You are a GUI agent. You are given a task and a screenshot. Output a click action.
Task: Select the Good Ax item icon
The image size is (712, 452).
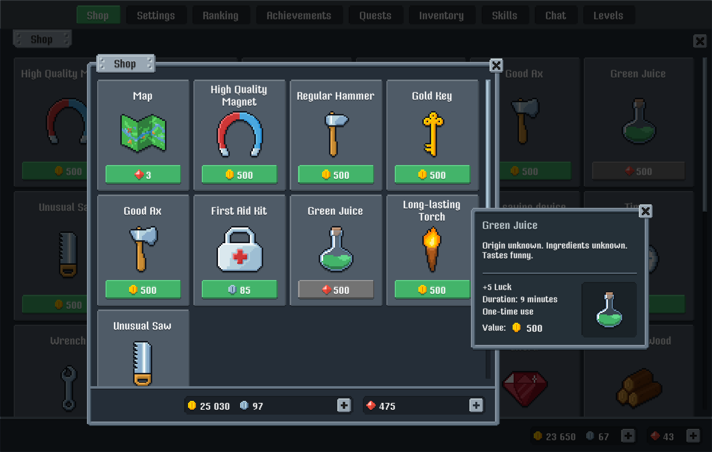142,248
